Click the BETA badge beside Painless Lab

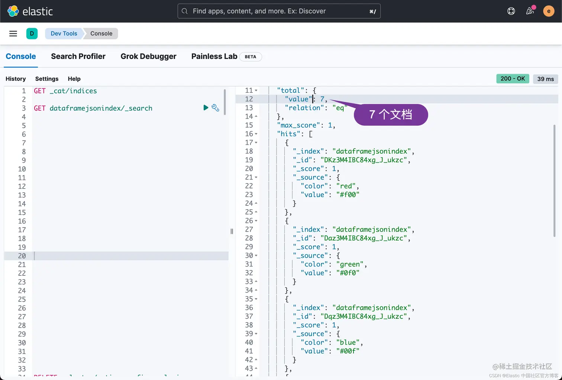click(251, 57)
